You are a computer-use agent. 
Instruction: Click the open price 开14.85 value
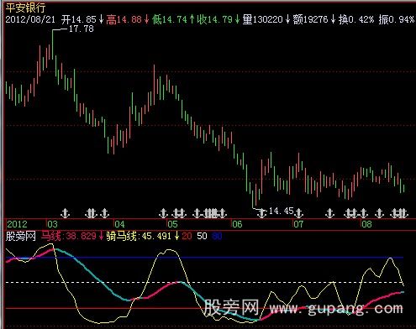click(x=79, y=19)
